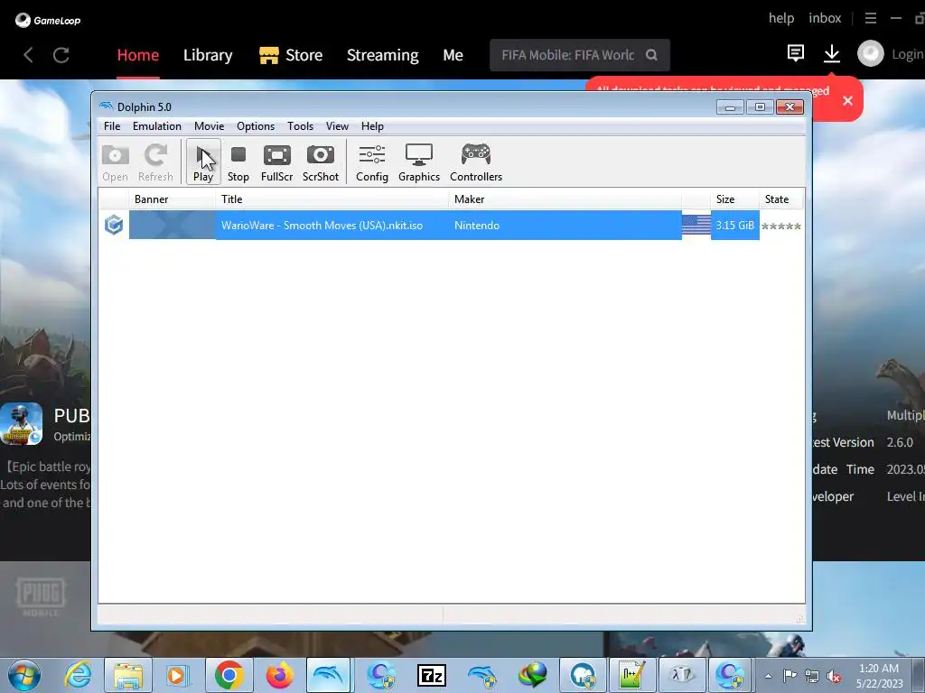Dismiss the red download notification tooltip
The width and height of the screenshot is (925, 693).
point(847,101)
